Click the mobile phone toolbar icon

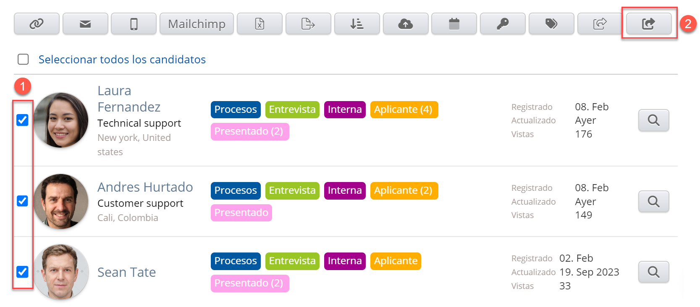click(134, 24)
